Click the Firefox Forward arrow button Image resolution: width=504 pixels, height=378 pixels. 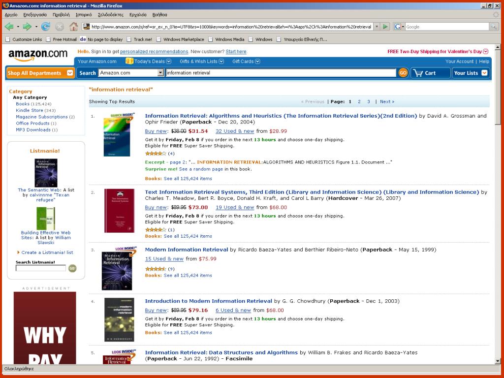tap(28, 27)
